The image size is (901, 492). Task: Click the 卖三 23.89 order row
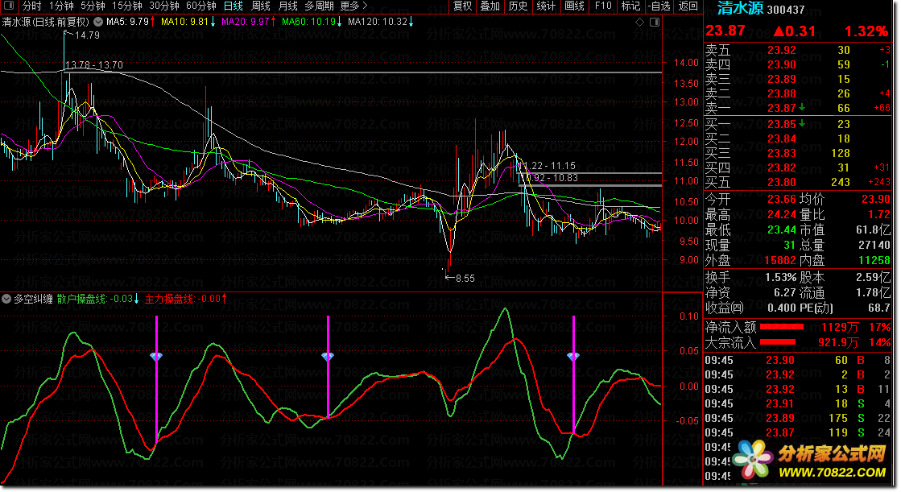pyautogui.click(x=798, y=80)
